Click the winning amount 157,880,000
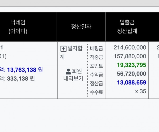The height and width of the screenshot is (132, 159). coord(130,56)
